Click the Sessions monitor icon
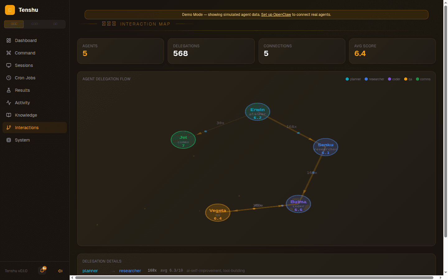This screenshot has width=448, height=280. point(9,65)
